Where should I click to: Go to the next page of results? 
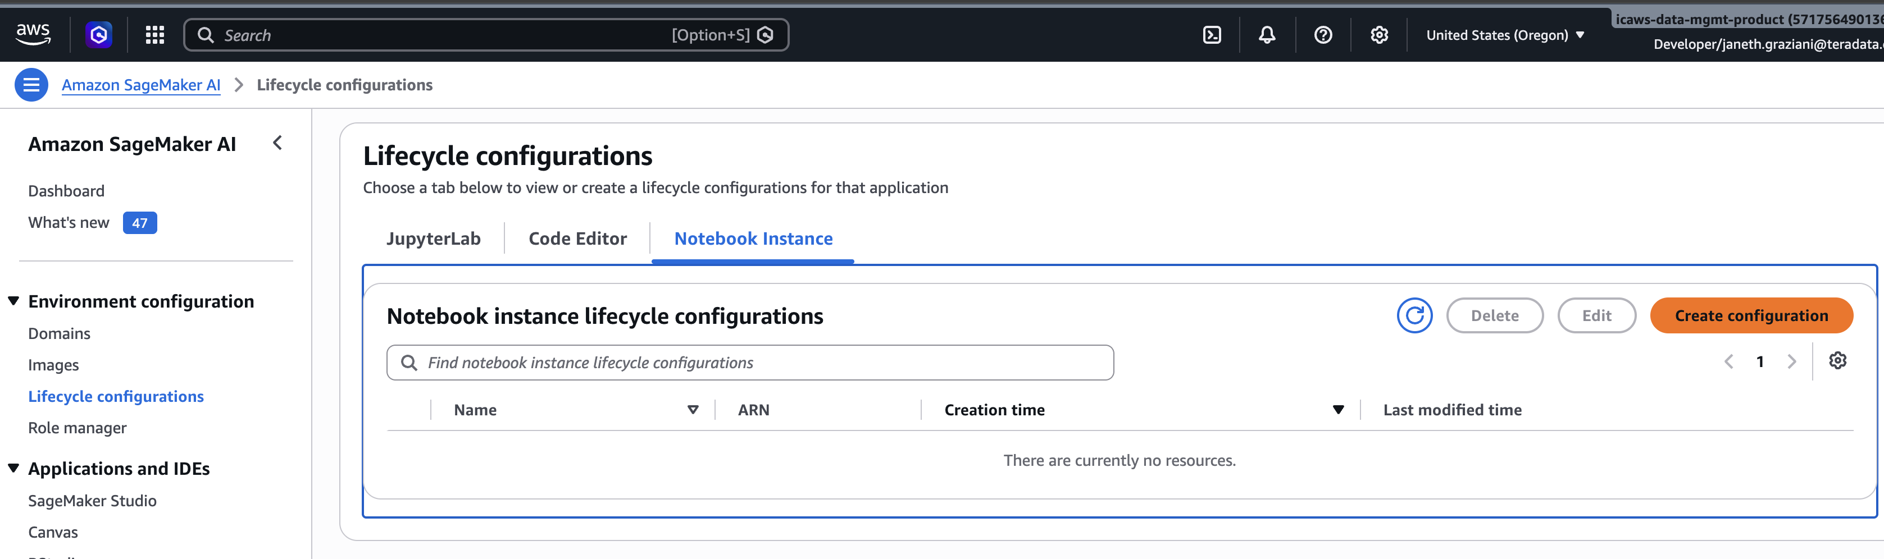click(1792, 361)
